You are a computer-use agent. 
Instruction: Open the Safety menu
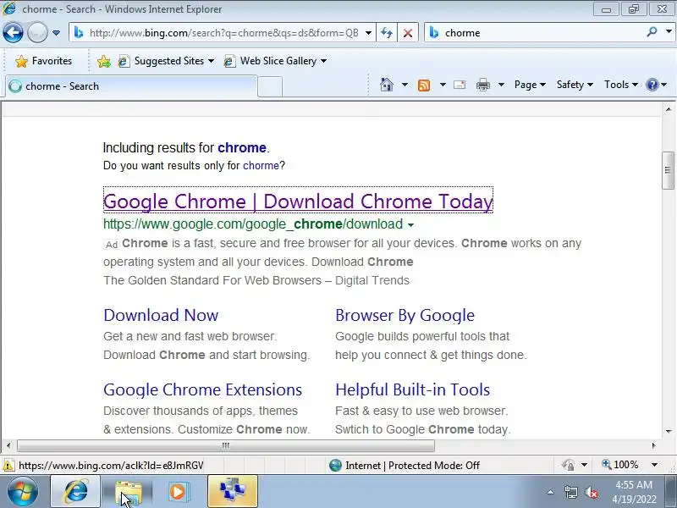coord(575,85)
